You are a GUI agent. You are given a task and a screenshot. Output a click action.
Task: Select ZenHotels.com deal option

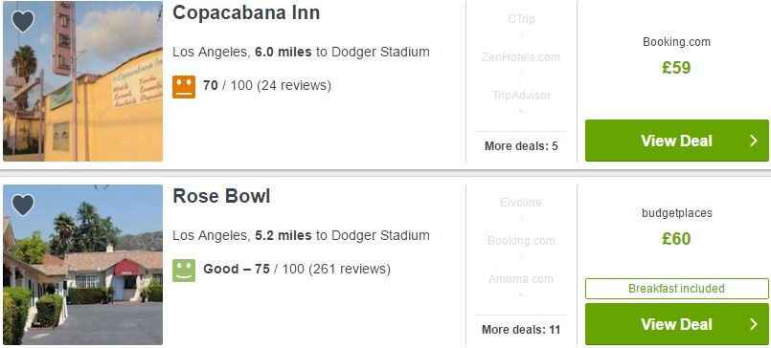click(x=521, y=57)
